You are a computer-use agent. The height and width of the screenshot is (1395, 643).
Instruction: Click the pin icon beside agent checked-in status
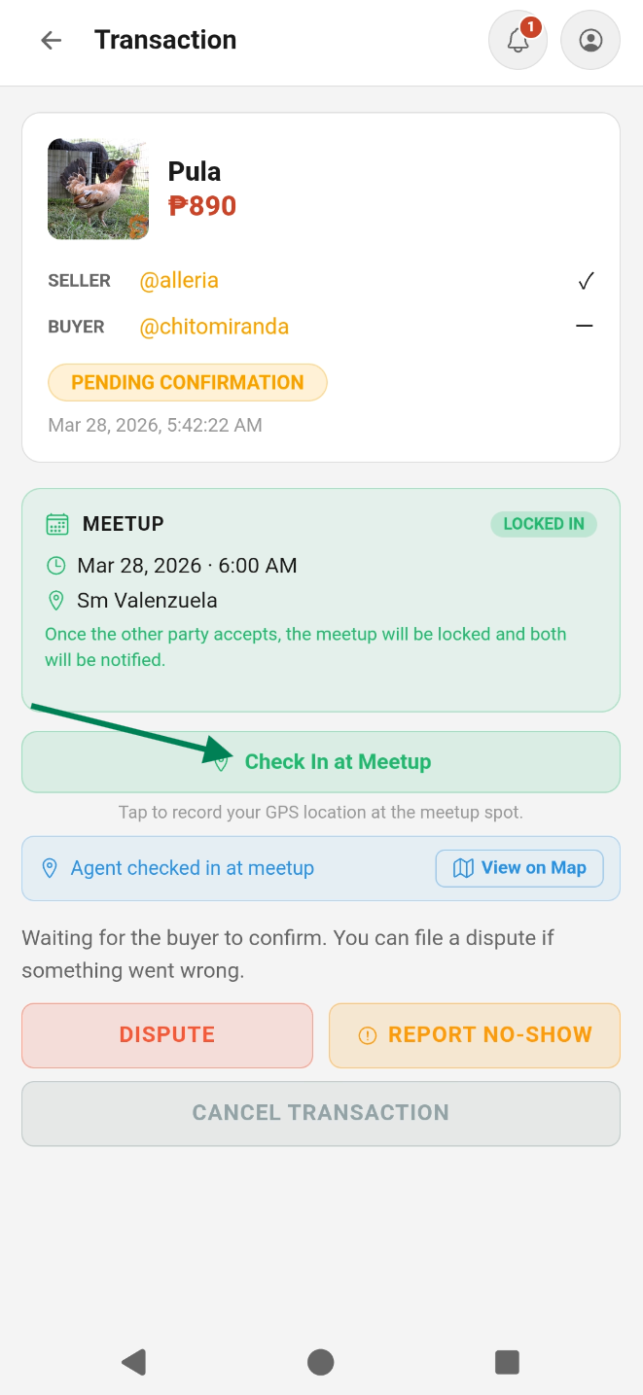point(51,868)
